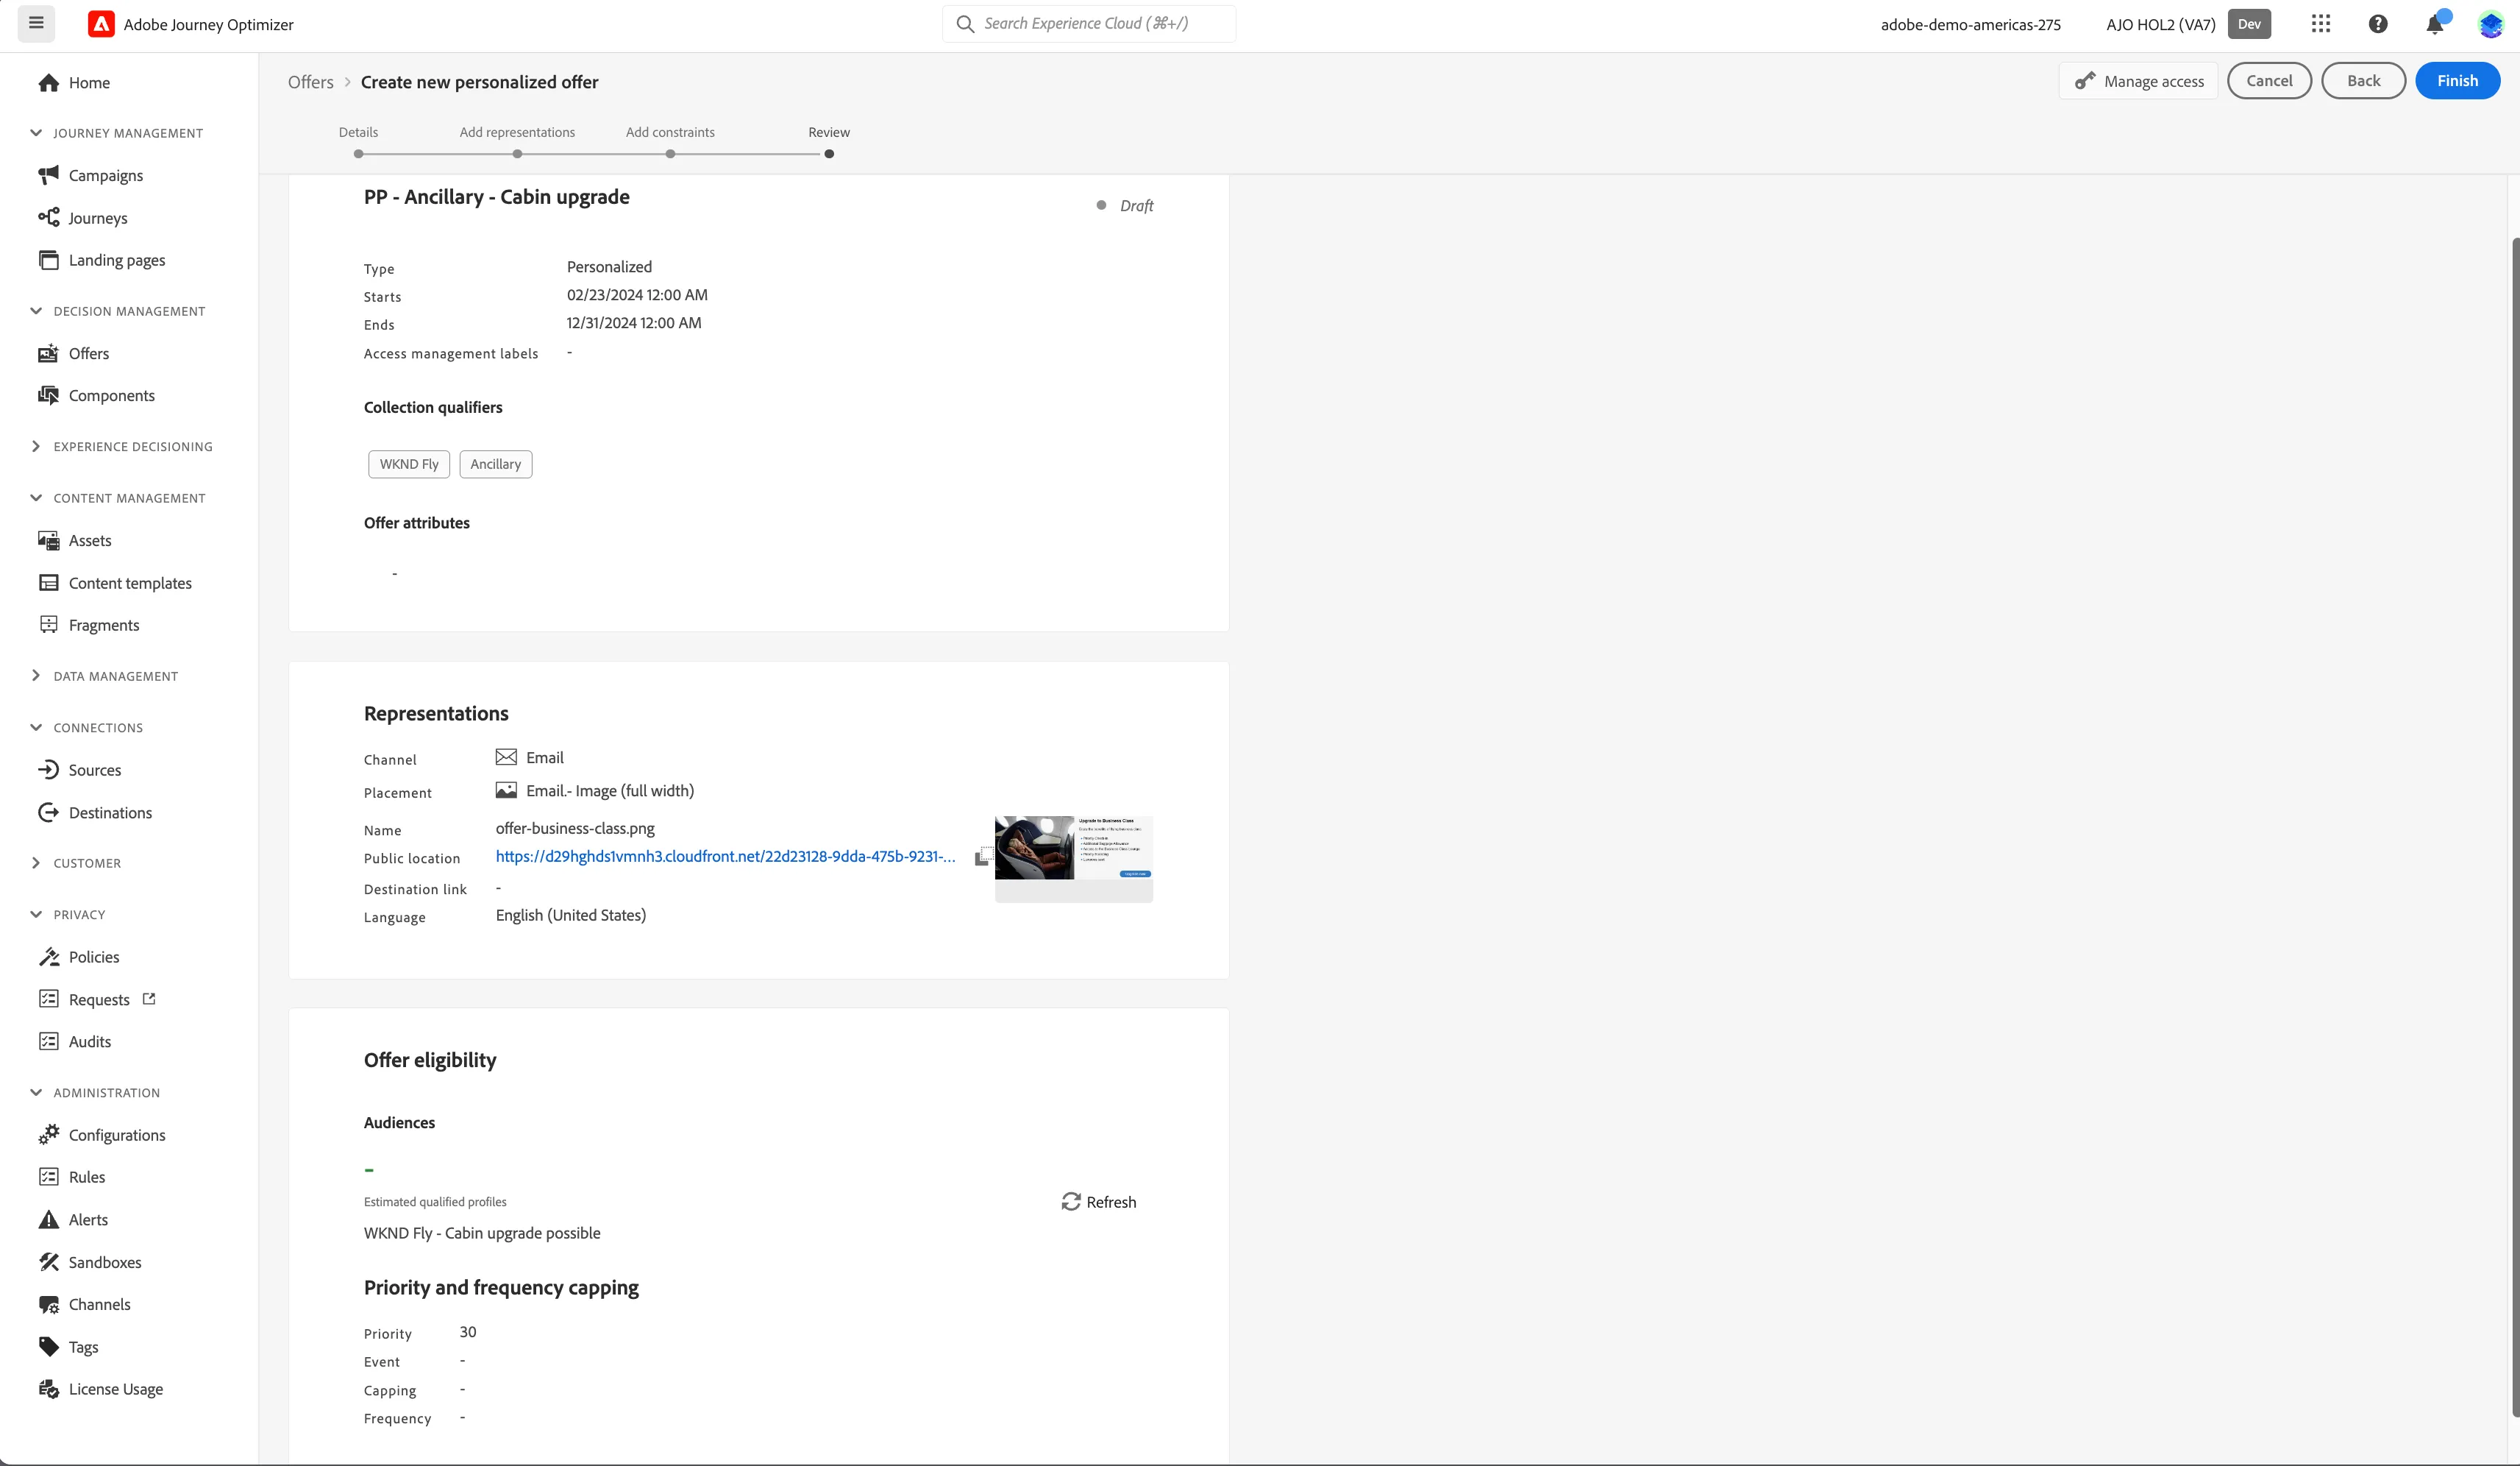Collapse the Journey Management section
The height and width of the screenshot is (1466, 2520).
pyautogui.click(x=36, y=133)
